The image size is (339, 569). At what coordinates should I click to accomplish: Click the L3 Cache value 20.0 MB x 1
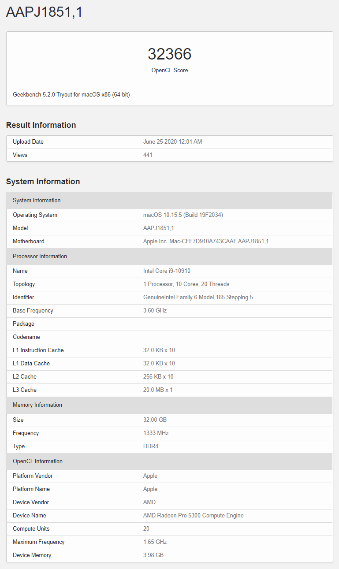coord(158,390)
